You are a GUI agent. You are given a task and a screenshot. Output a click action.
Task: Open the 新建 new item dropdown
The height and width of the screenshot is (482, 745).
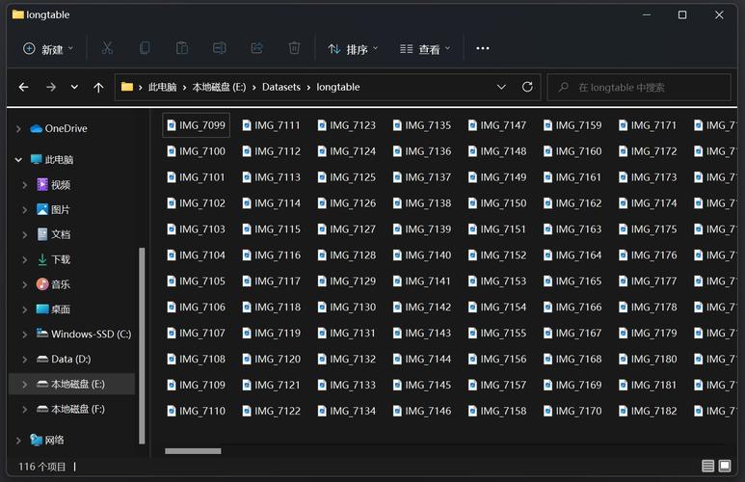48,48
